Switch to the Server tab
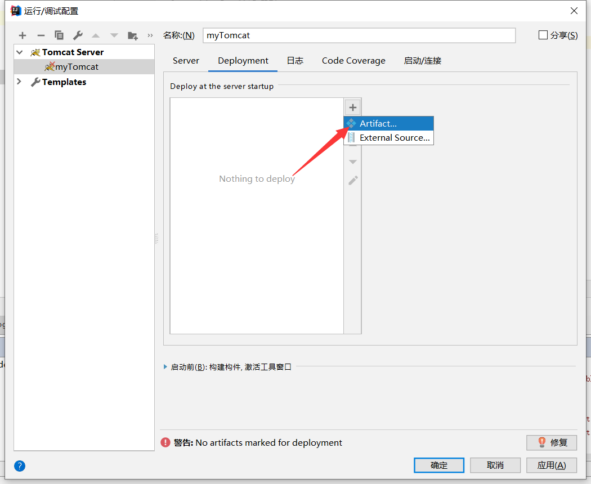 click(x=186, y=61)
